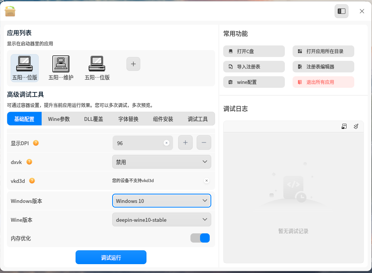
Task: Show help for vkd3d option
Action: click(x=32, y=181)
